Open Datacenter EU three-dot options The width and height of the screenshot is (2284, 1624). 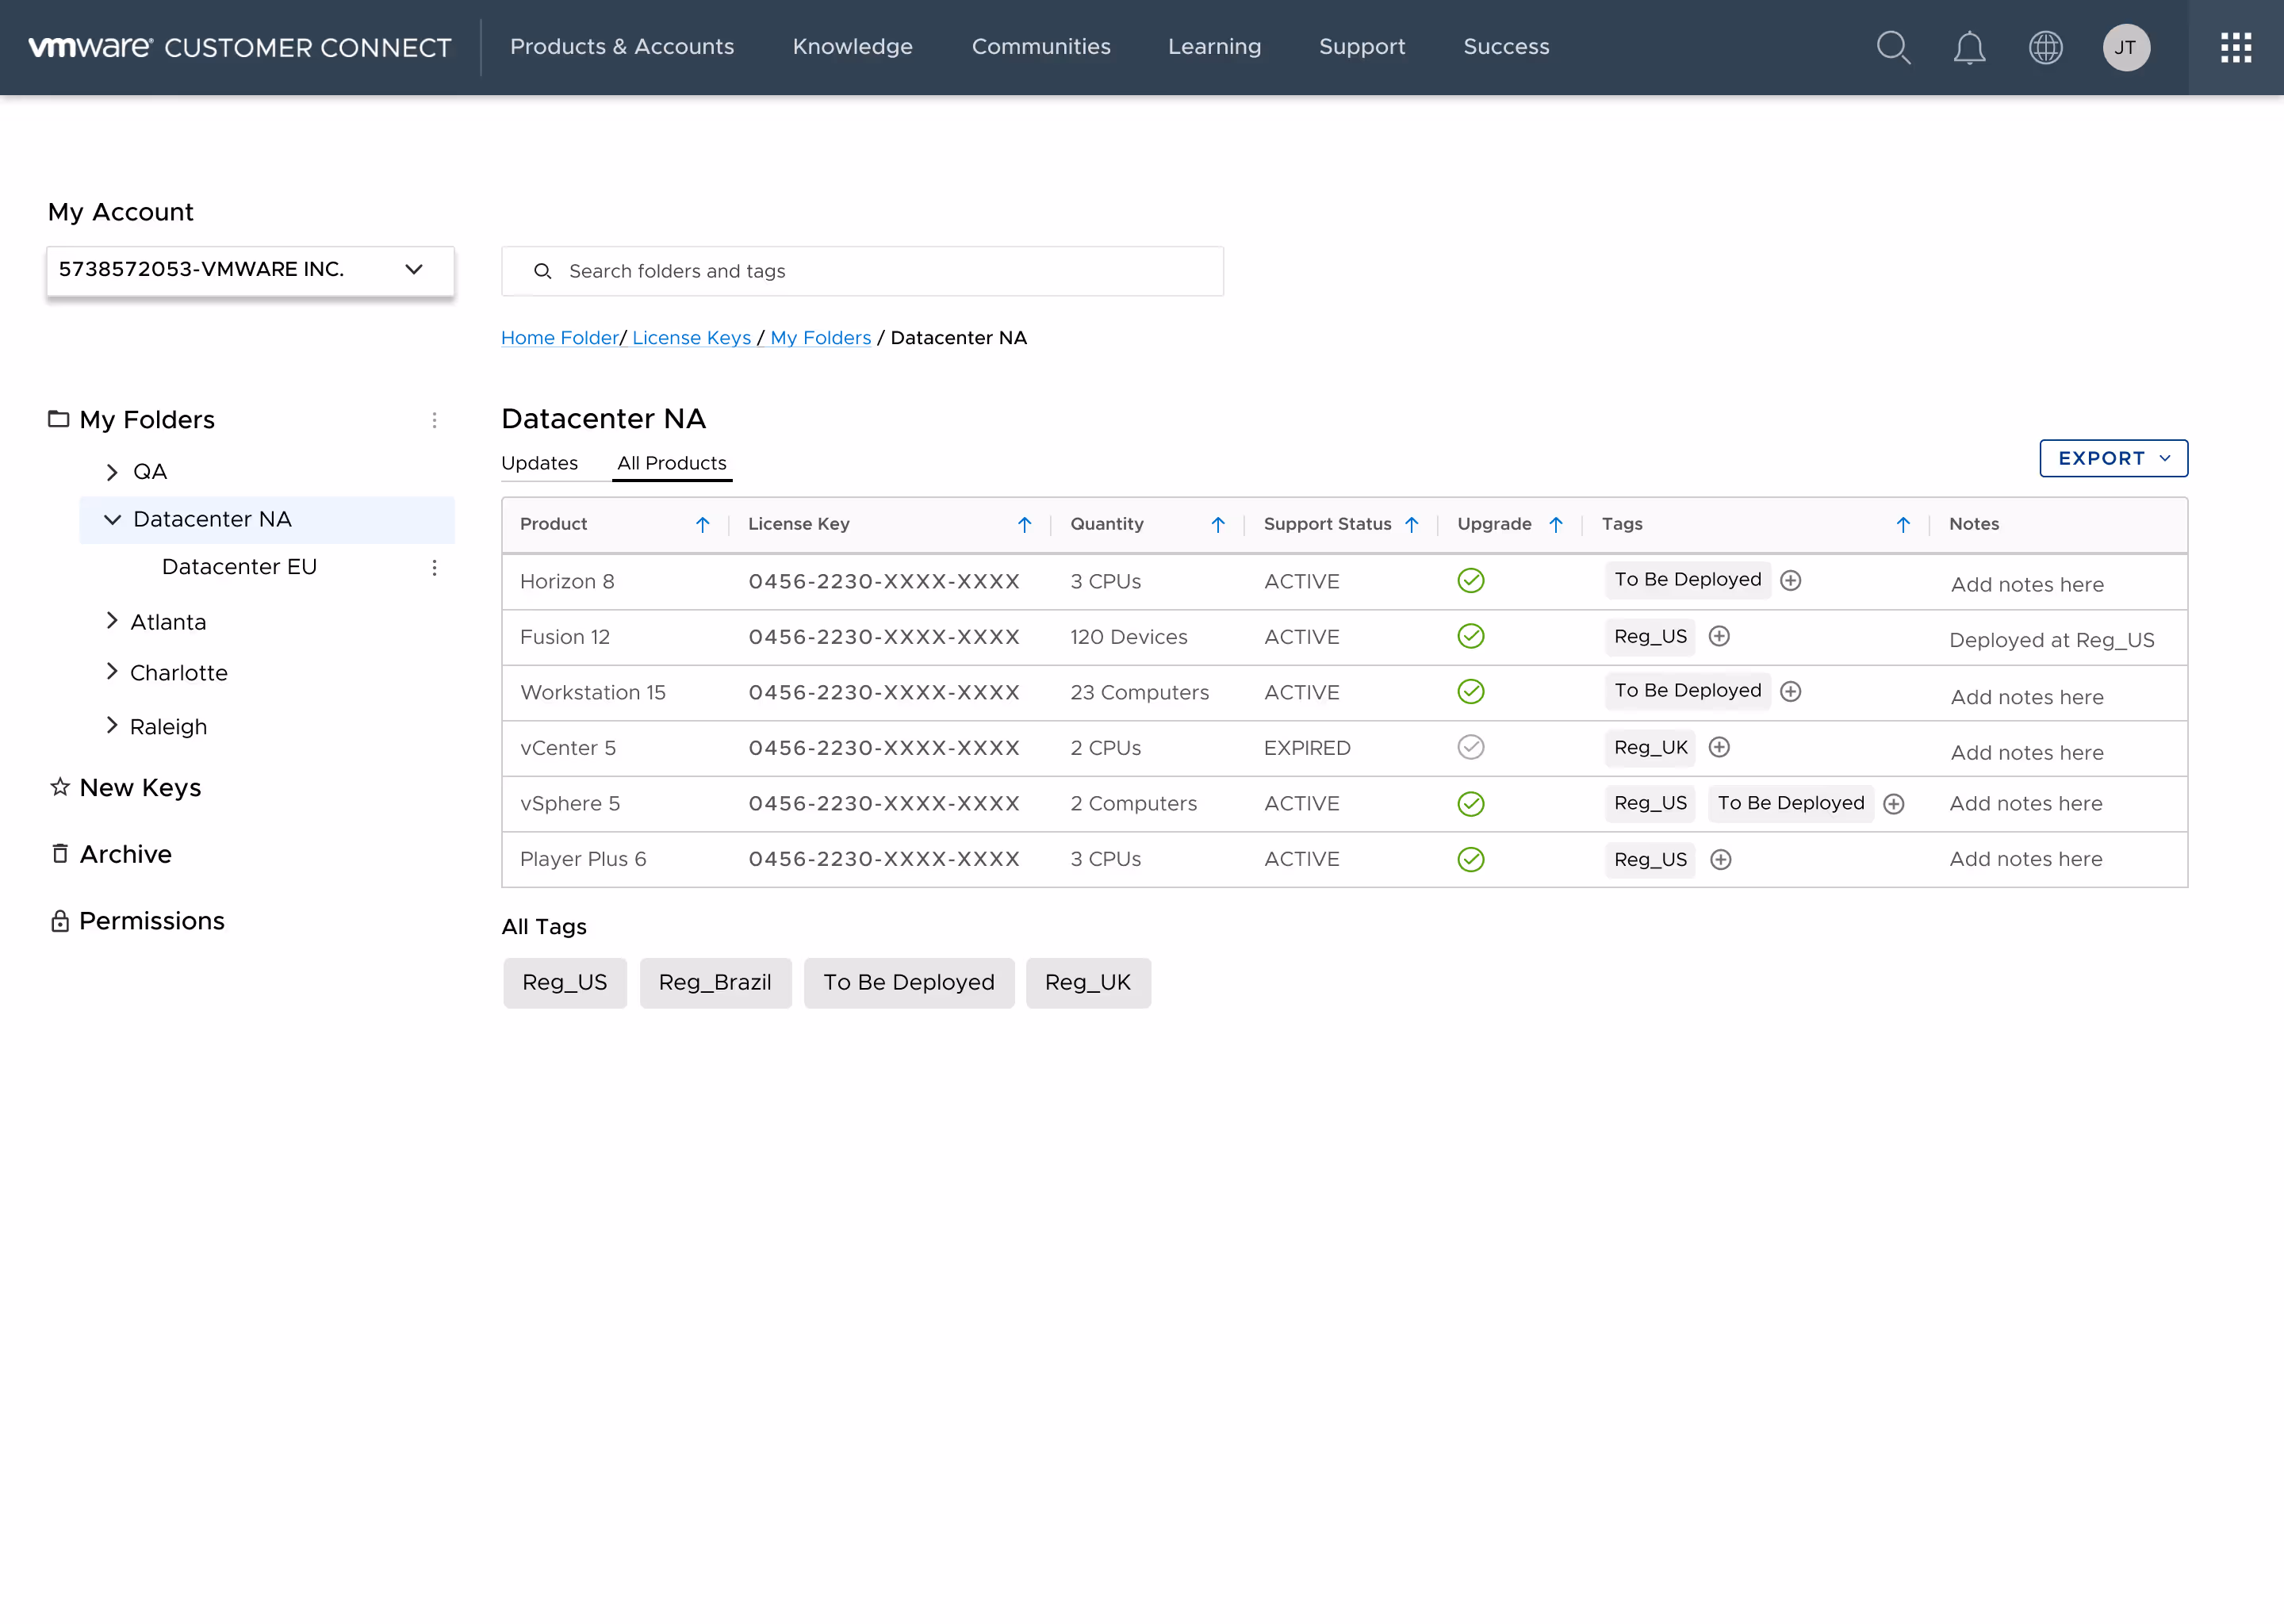pos(434,568)
